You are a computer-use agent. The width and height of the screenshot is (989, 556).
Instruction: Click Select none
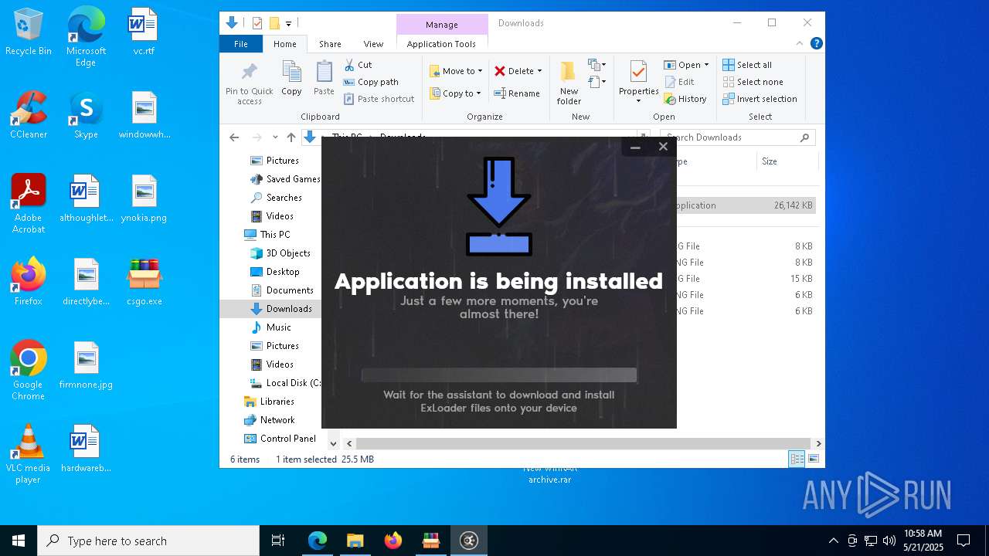[753, 82]
